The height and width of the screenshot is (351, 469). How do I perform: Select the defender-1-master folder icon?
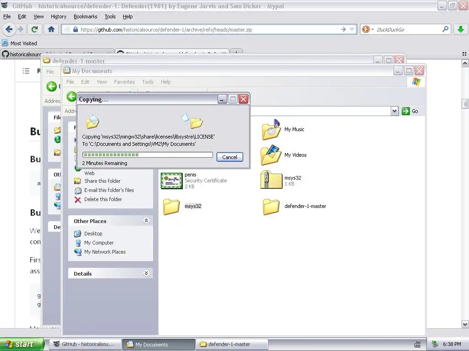click(271, 207)
